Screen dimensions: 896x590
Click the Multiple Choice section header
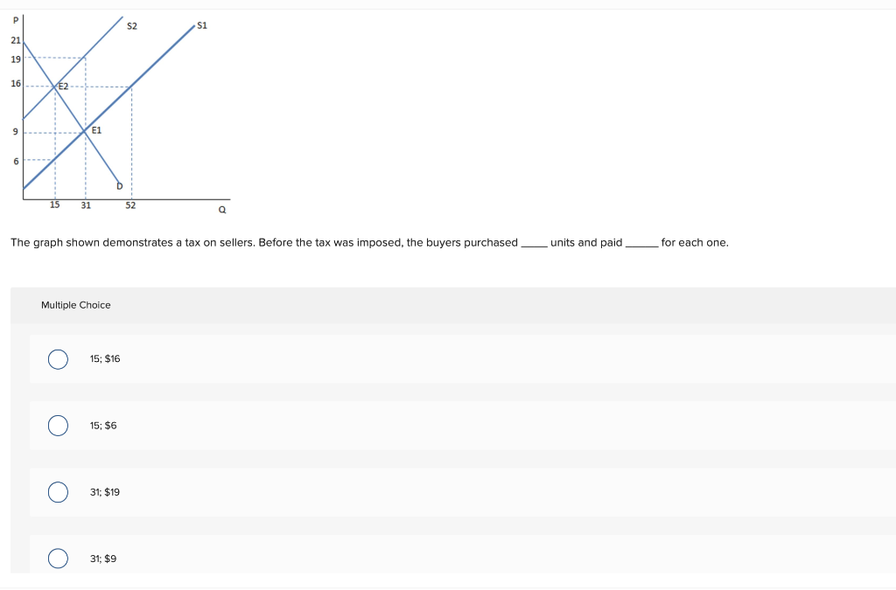(x=76, y=305)
